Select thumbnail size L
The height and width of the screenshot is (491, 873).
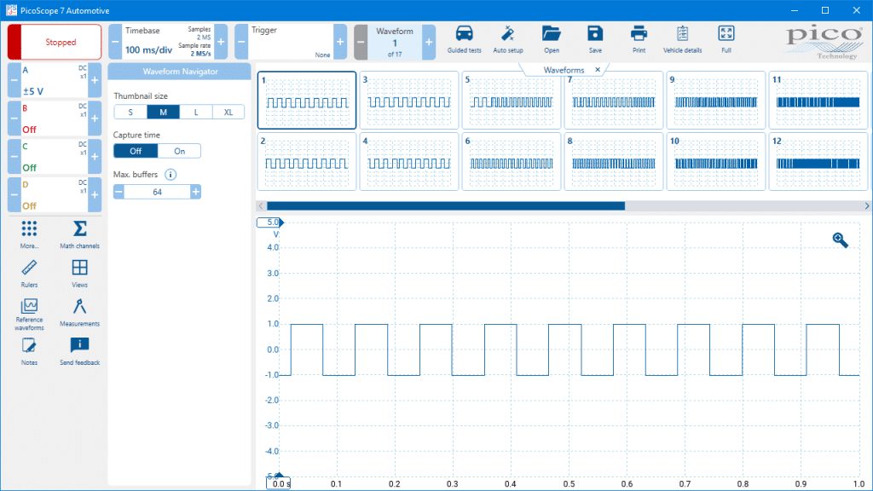196,112
